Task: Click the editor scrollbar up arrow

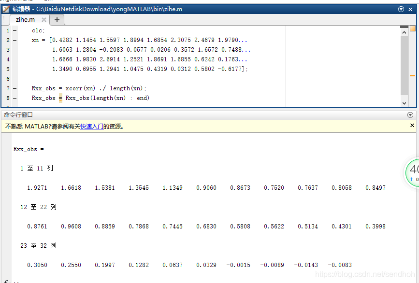Action: pos(404,32)
